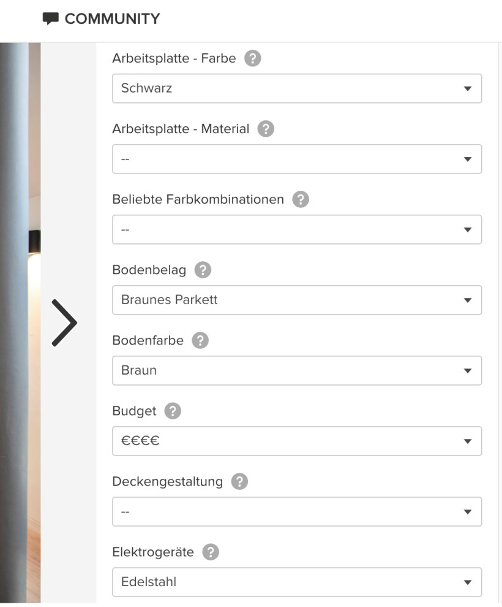
Task: Click the Bodenbelag question mark icon
Action: point(203,270)
